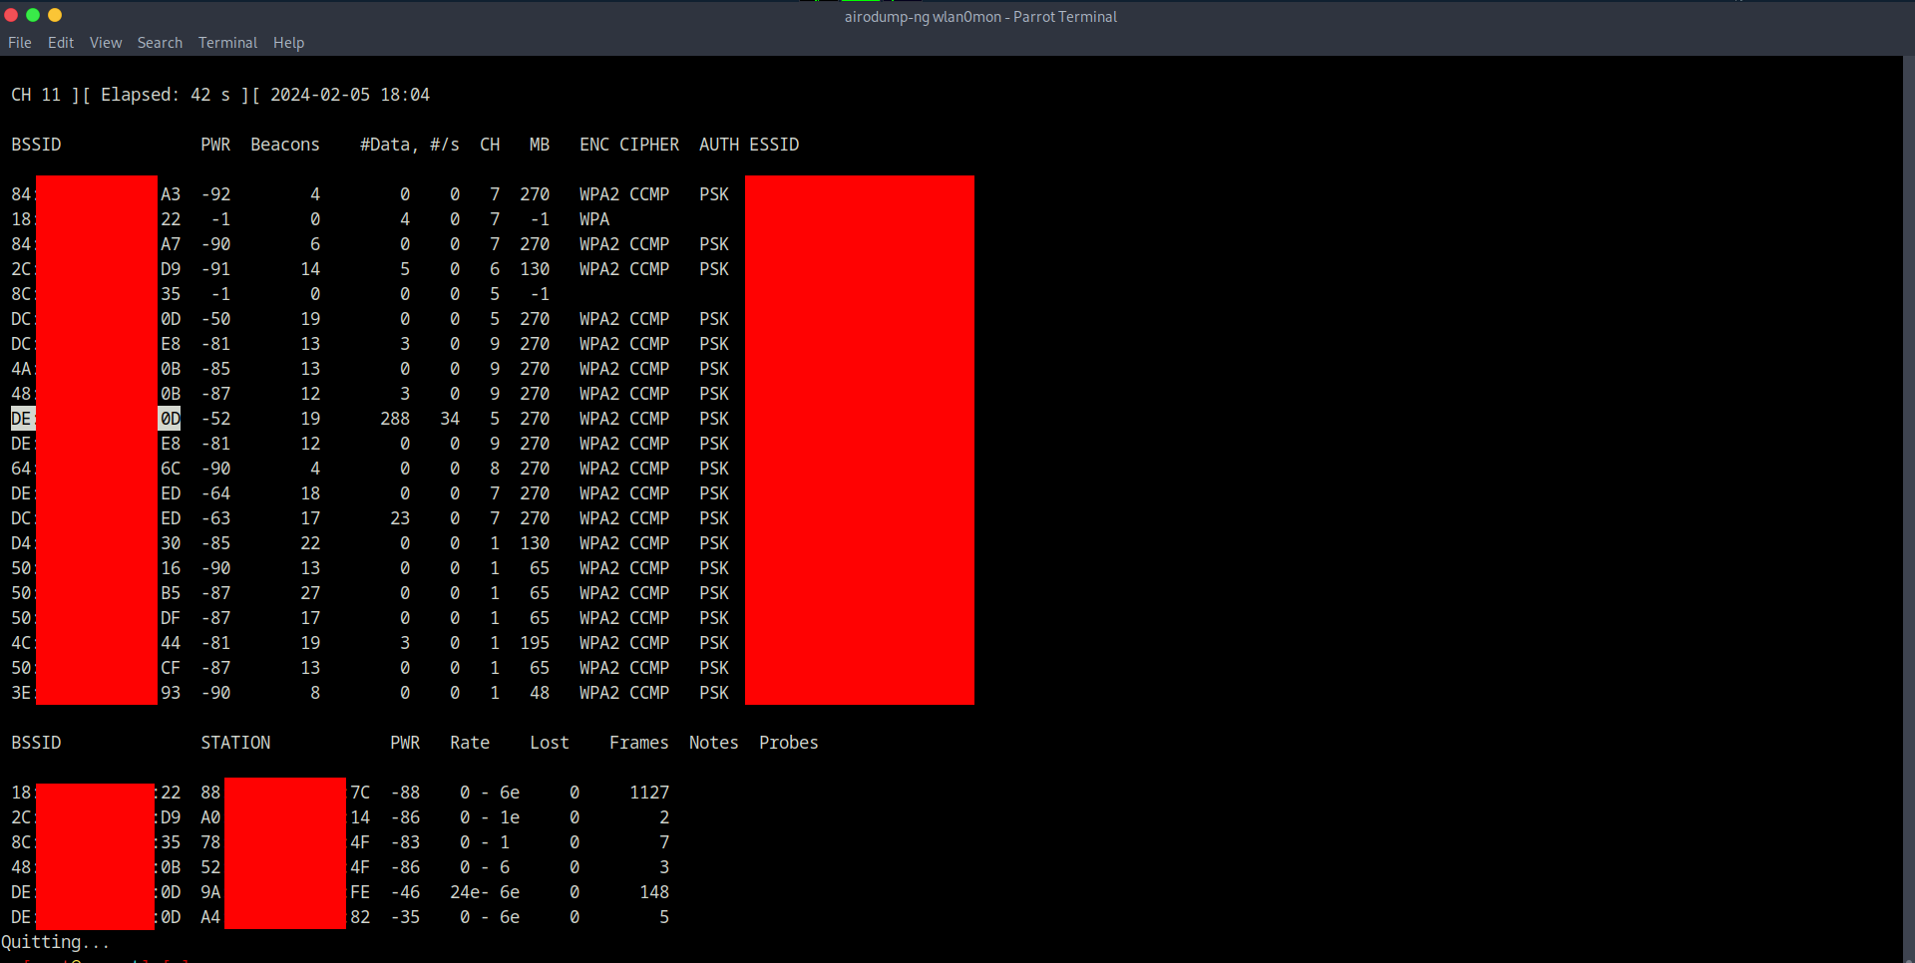The width and height of the screenshot is (1915, 963).
Task: Click the highlighted DE cell in BSSID list
Action: pos(22,419)
